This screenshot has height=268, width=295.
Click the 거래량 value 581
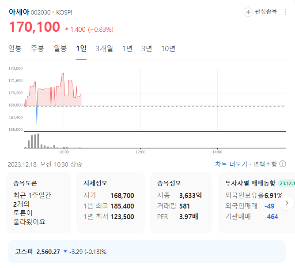coord(185,206)
